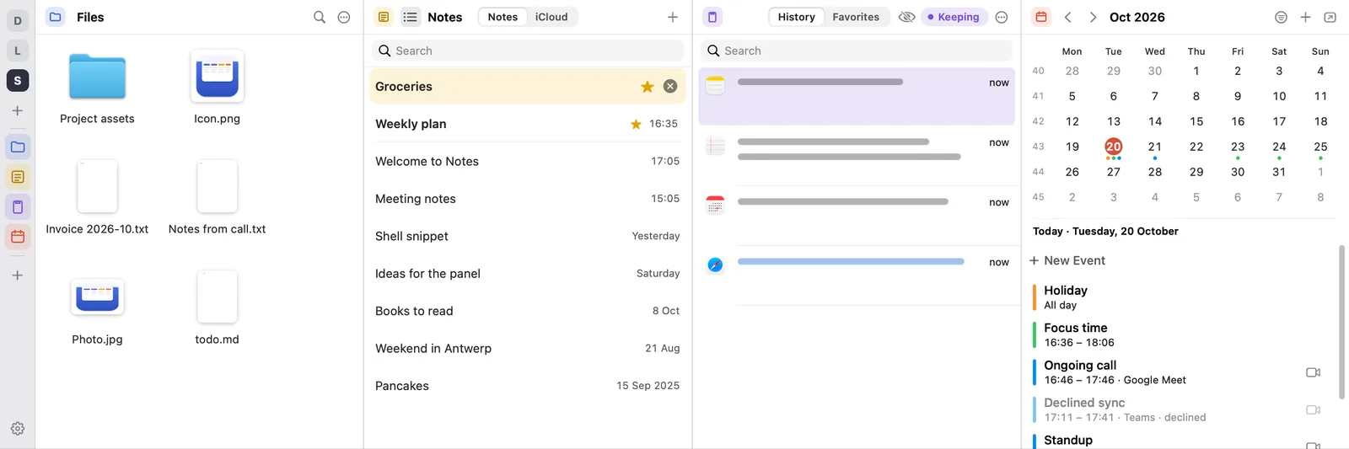Select Invoice 2026-10.txt file
1349x449 pixels.
pyautogui.click(x=97, y=198)
